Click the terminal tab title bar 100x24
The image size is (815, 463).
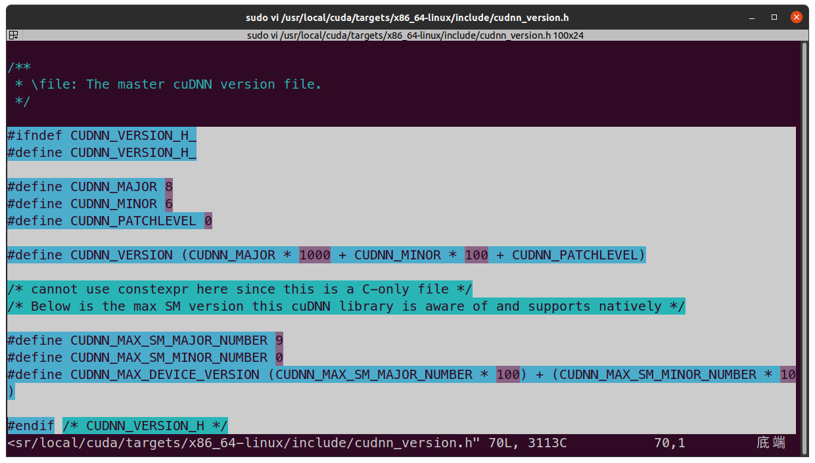pos(415,35)
